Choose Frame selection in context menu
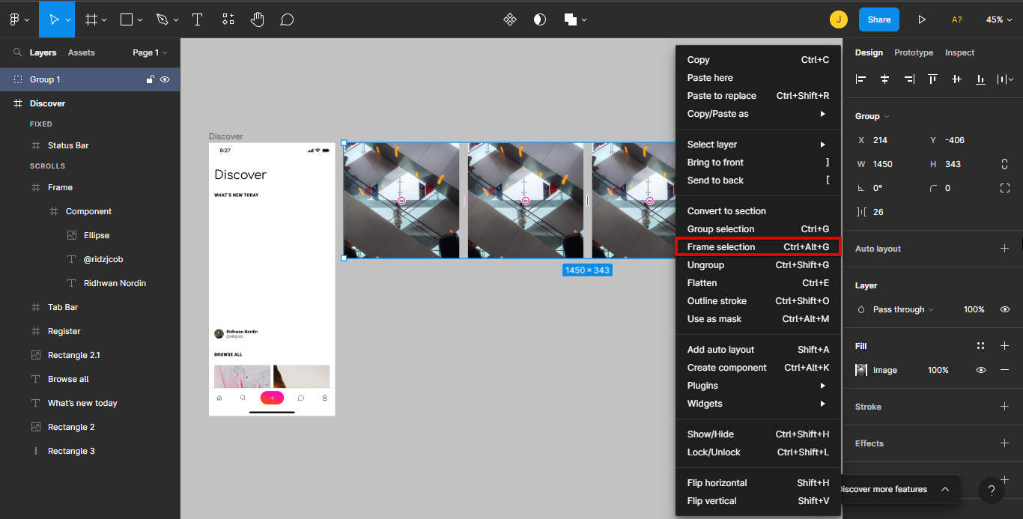 pyautogui.click(x=758, y=247)
